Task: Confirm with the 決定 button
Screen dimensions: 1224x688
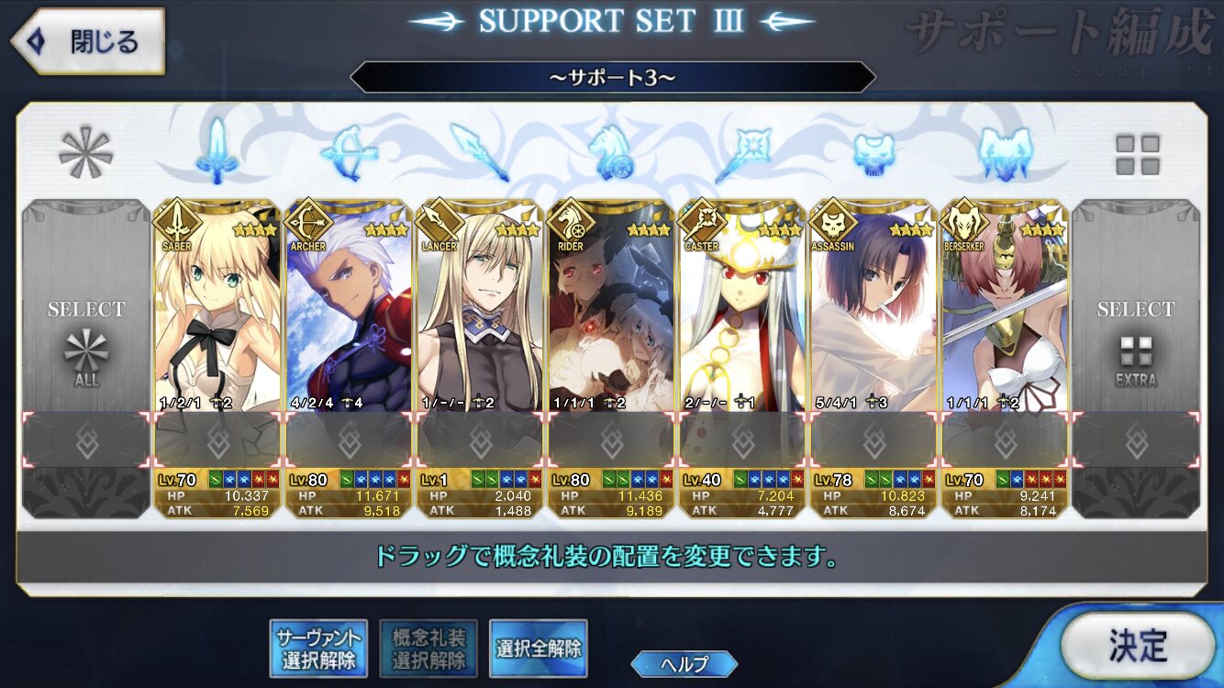Action: tap(1138, 646)
